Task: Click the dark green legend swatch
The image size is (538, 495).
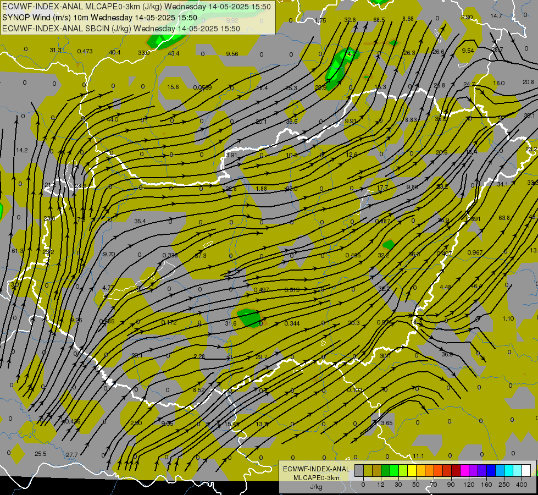Action: pos(386,470)
